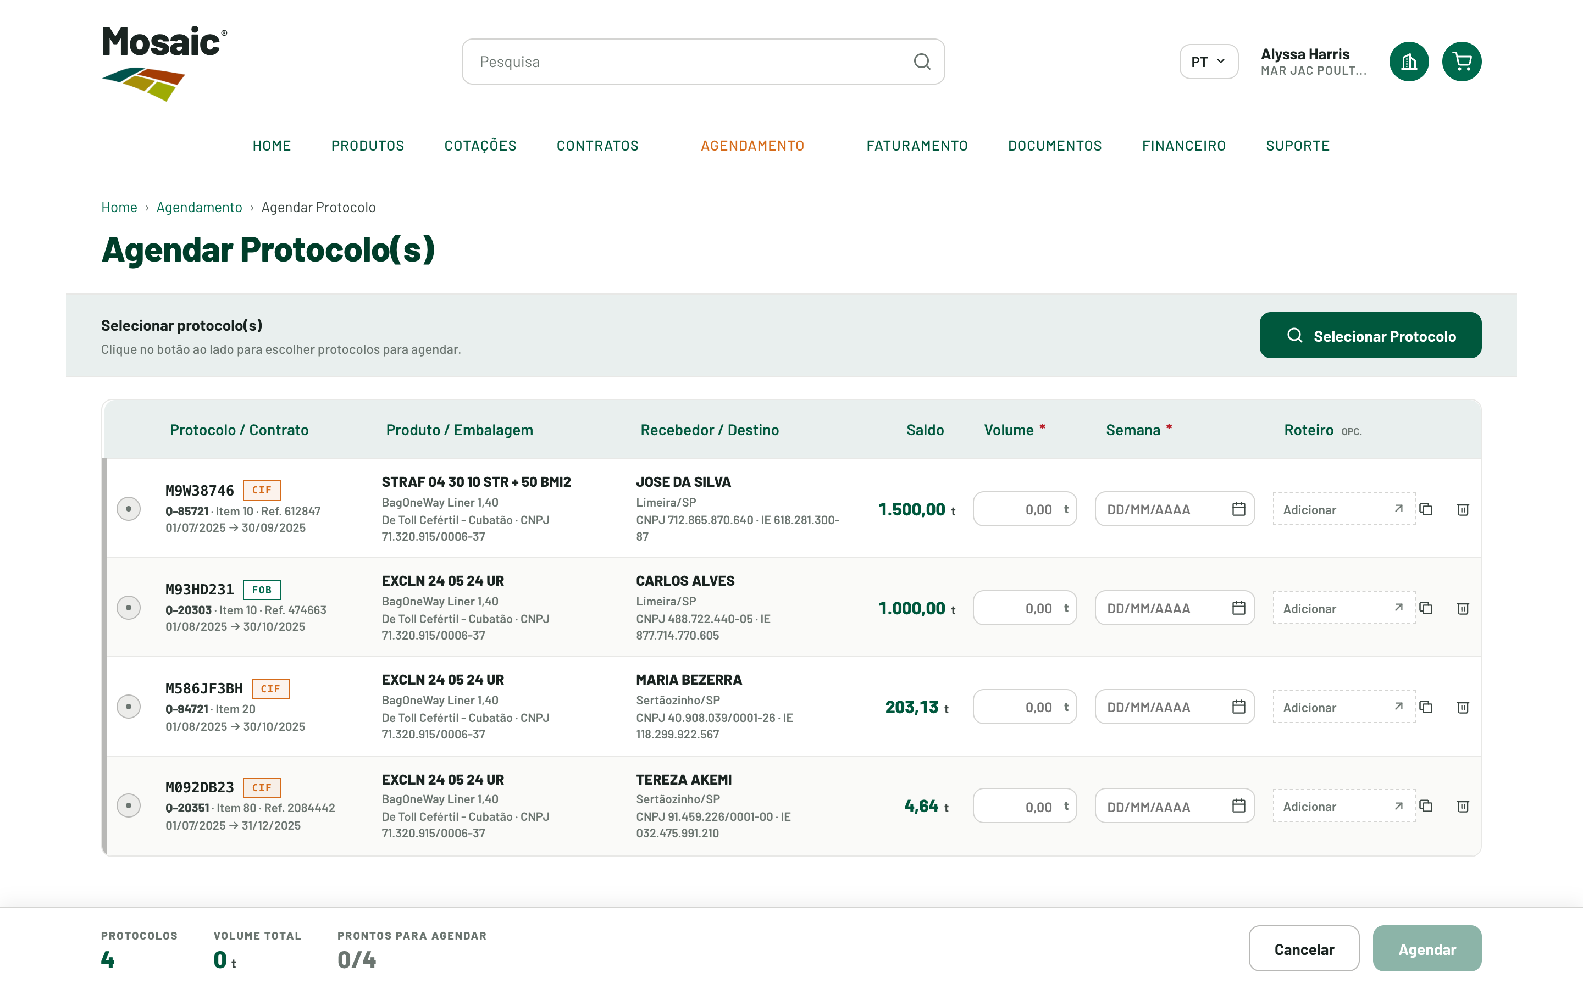The height and width of the screenshot is (989, 1583).
Task: Open the company building icon button
Action: pos(1408,62)
